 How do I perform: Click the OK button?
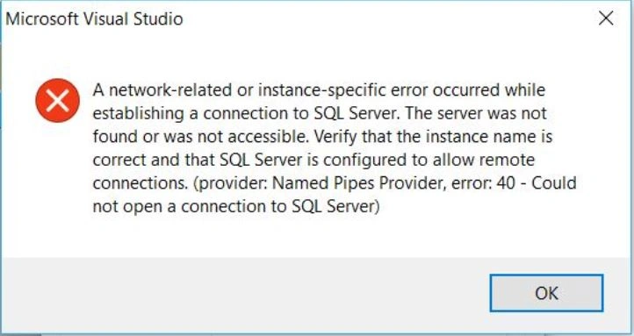tap(546, 293)
